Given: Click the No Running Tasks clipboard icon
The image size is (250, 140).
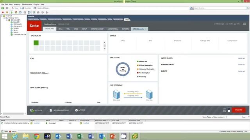Looking at the screenshot, I should (x=50, y=110).
